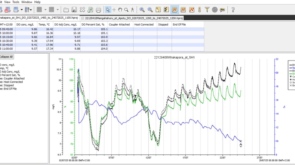Click the Save floppy disk icon
295x165 pixels.
(74, 10)
